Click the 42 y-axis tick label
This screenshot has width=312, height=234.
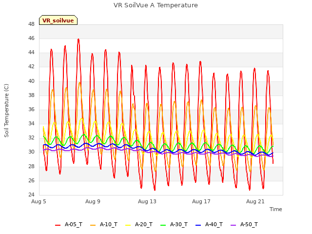(31, 67)
